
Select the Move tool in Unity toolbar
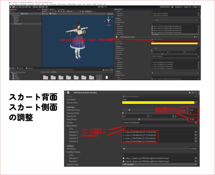coord(14,7)
